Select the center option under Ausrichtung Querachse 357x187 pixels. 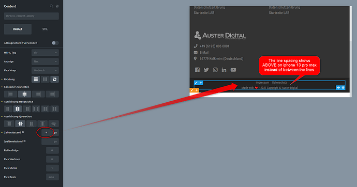(x=20, y=123)
